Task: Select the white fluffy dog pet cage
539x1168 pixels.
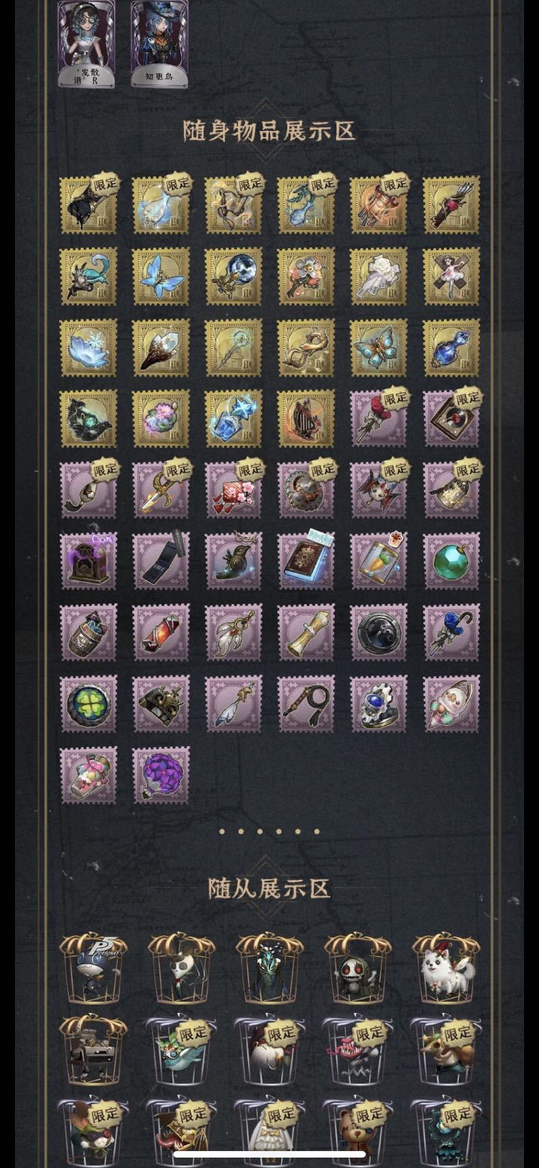Action: (x=447, y=969)
